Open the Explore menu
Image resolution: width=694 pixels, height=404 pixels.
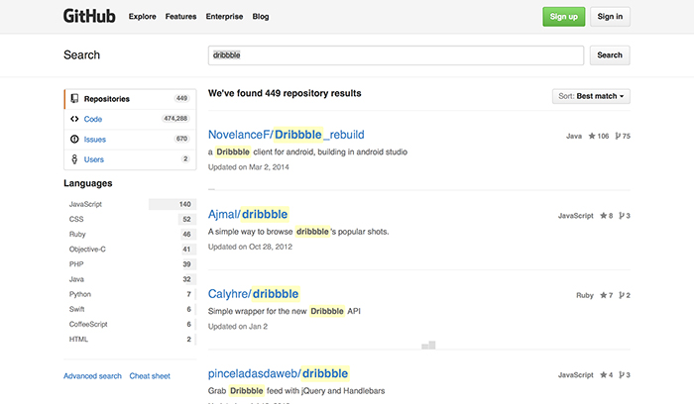point(143,17)
